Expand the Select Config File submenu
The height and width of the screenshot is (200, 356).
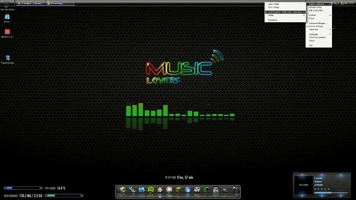pyautogui.click(x=319, y=4)
